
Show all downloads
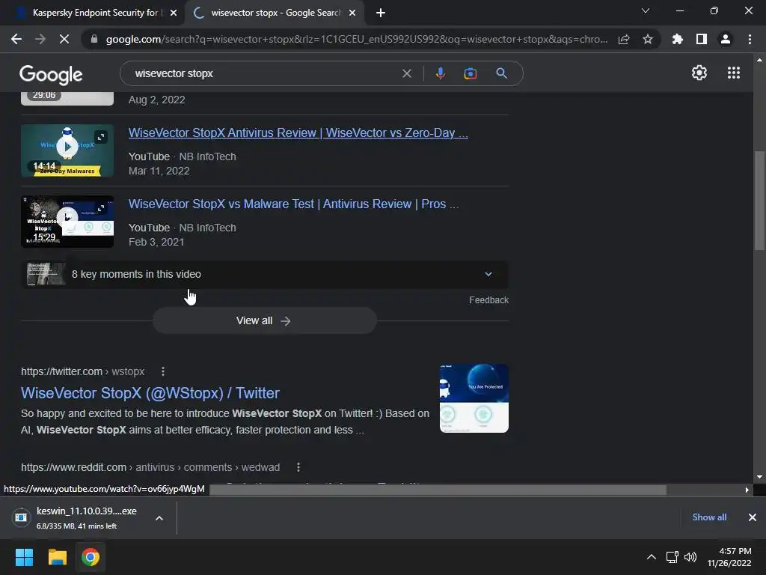pos(709,517)
